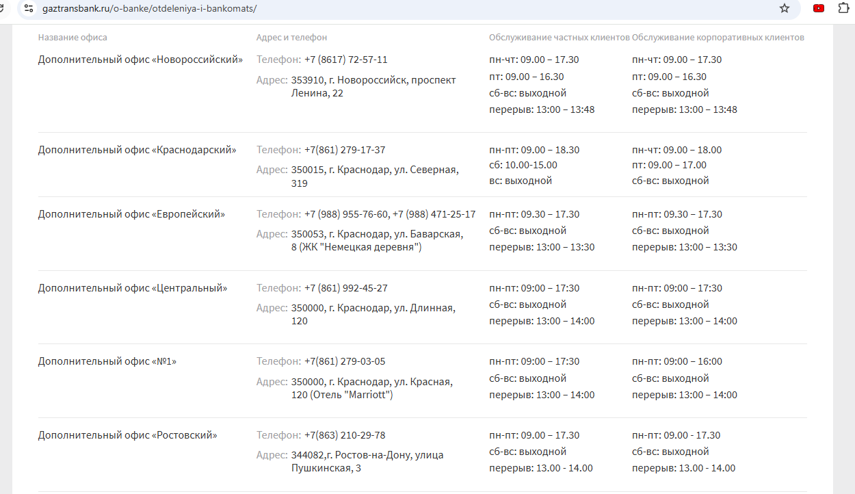Call second Evropeysky phone +7 (988) 471-25-17
The image size is (855, 494).
pyautogui.click(x=434, y=214)
